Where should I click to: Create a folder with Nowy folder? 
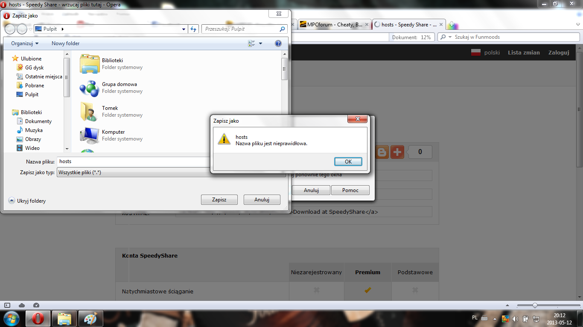pos(65,43)
